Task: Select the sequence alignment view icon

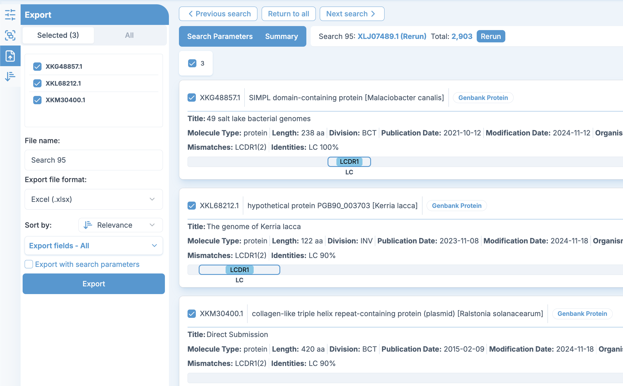Action: coord(11,36)
